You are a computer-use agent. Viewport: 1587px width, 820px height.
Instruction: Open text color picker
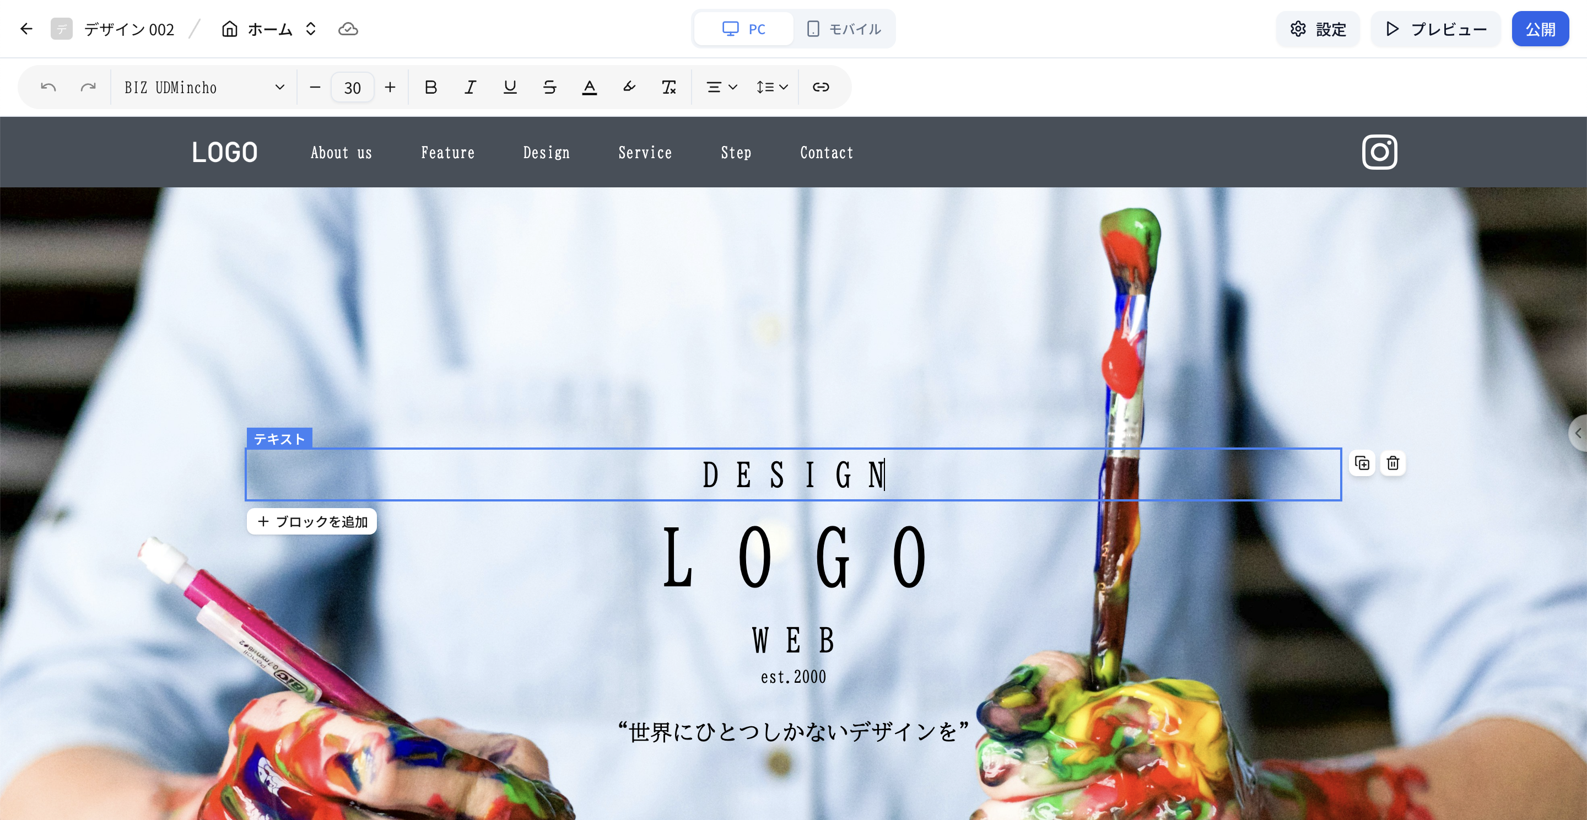[x=589, y=87]
